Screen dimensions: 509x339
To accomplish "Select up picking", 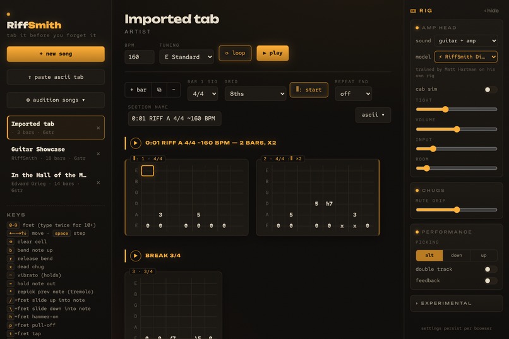I will 484,255.
